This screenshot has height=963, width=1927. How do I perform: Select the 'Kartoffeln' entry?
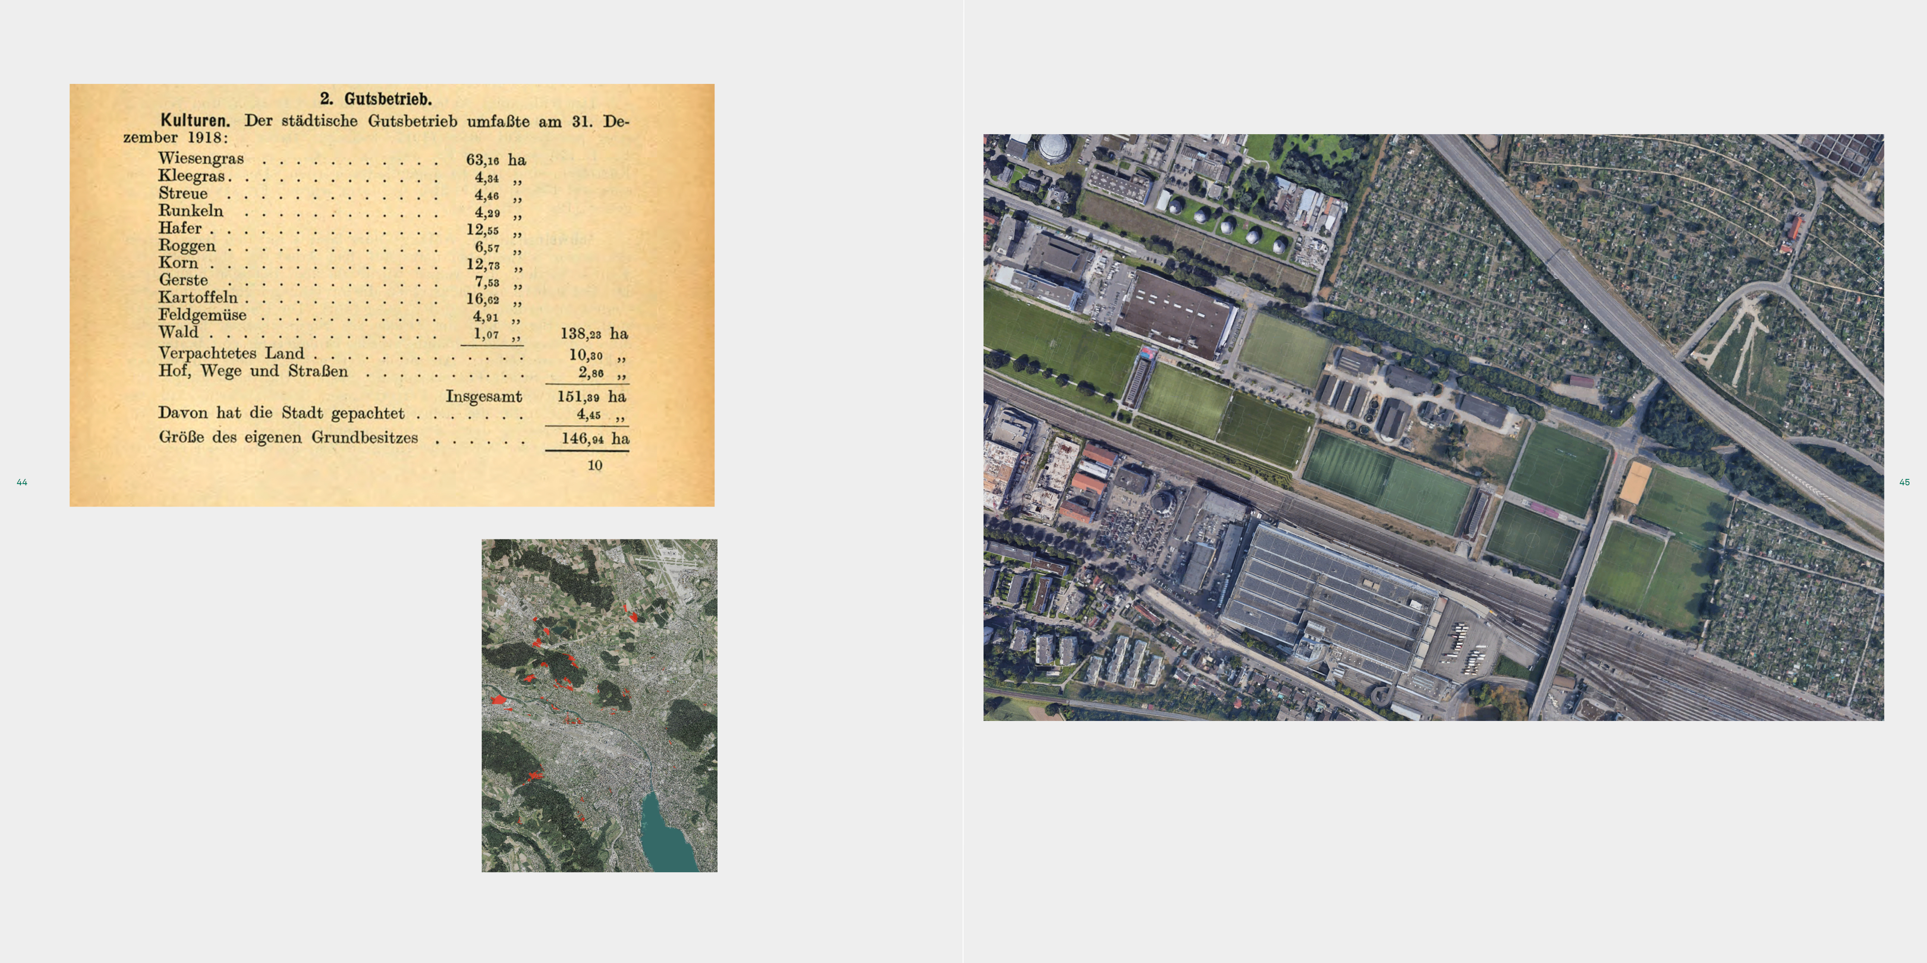point(197,297)
